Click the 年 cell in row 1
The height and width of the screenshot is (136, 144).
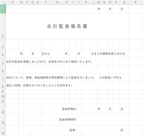point(99,9)
